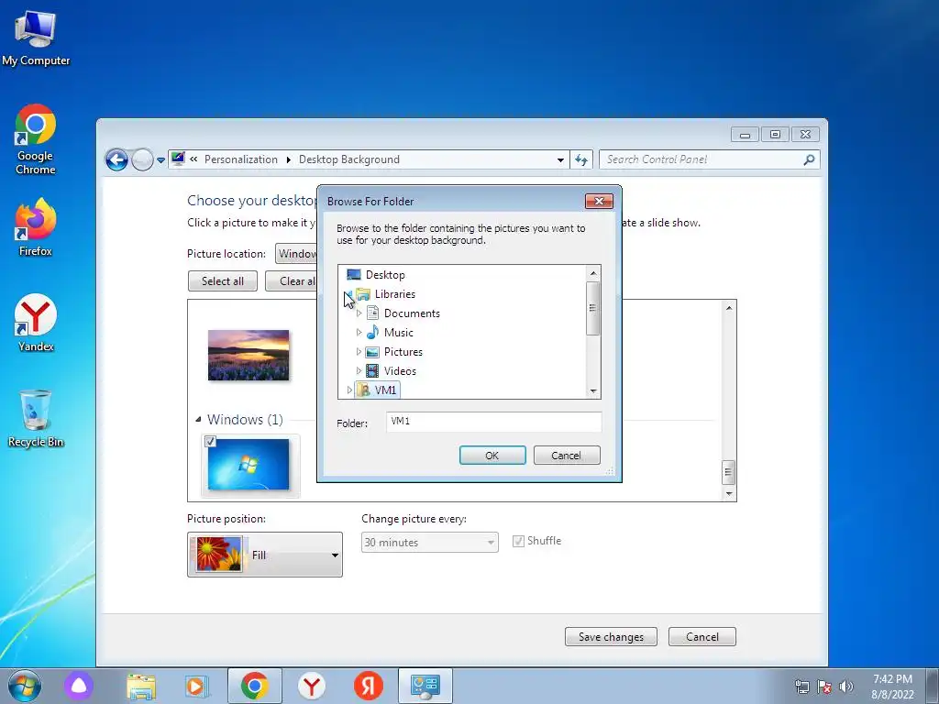Image resolution: width=939 pixels, height=704 pixels.
Task: Refresh the Control Panel address bar
Action: [x=580, y=159]
